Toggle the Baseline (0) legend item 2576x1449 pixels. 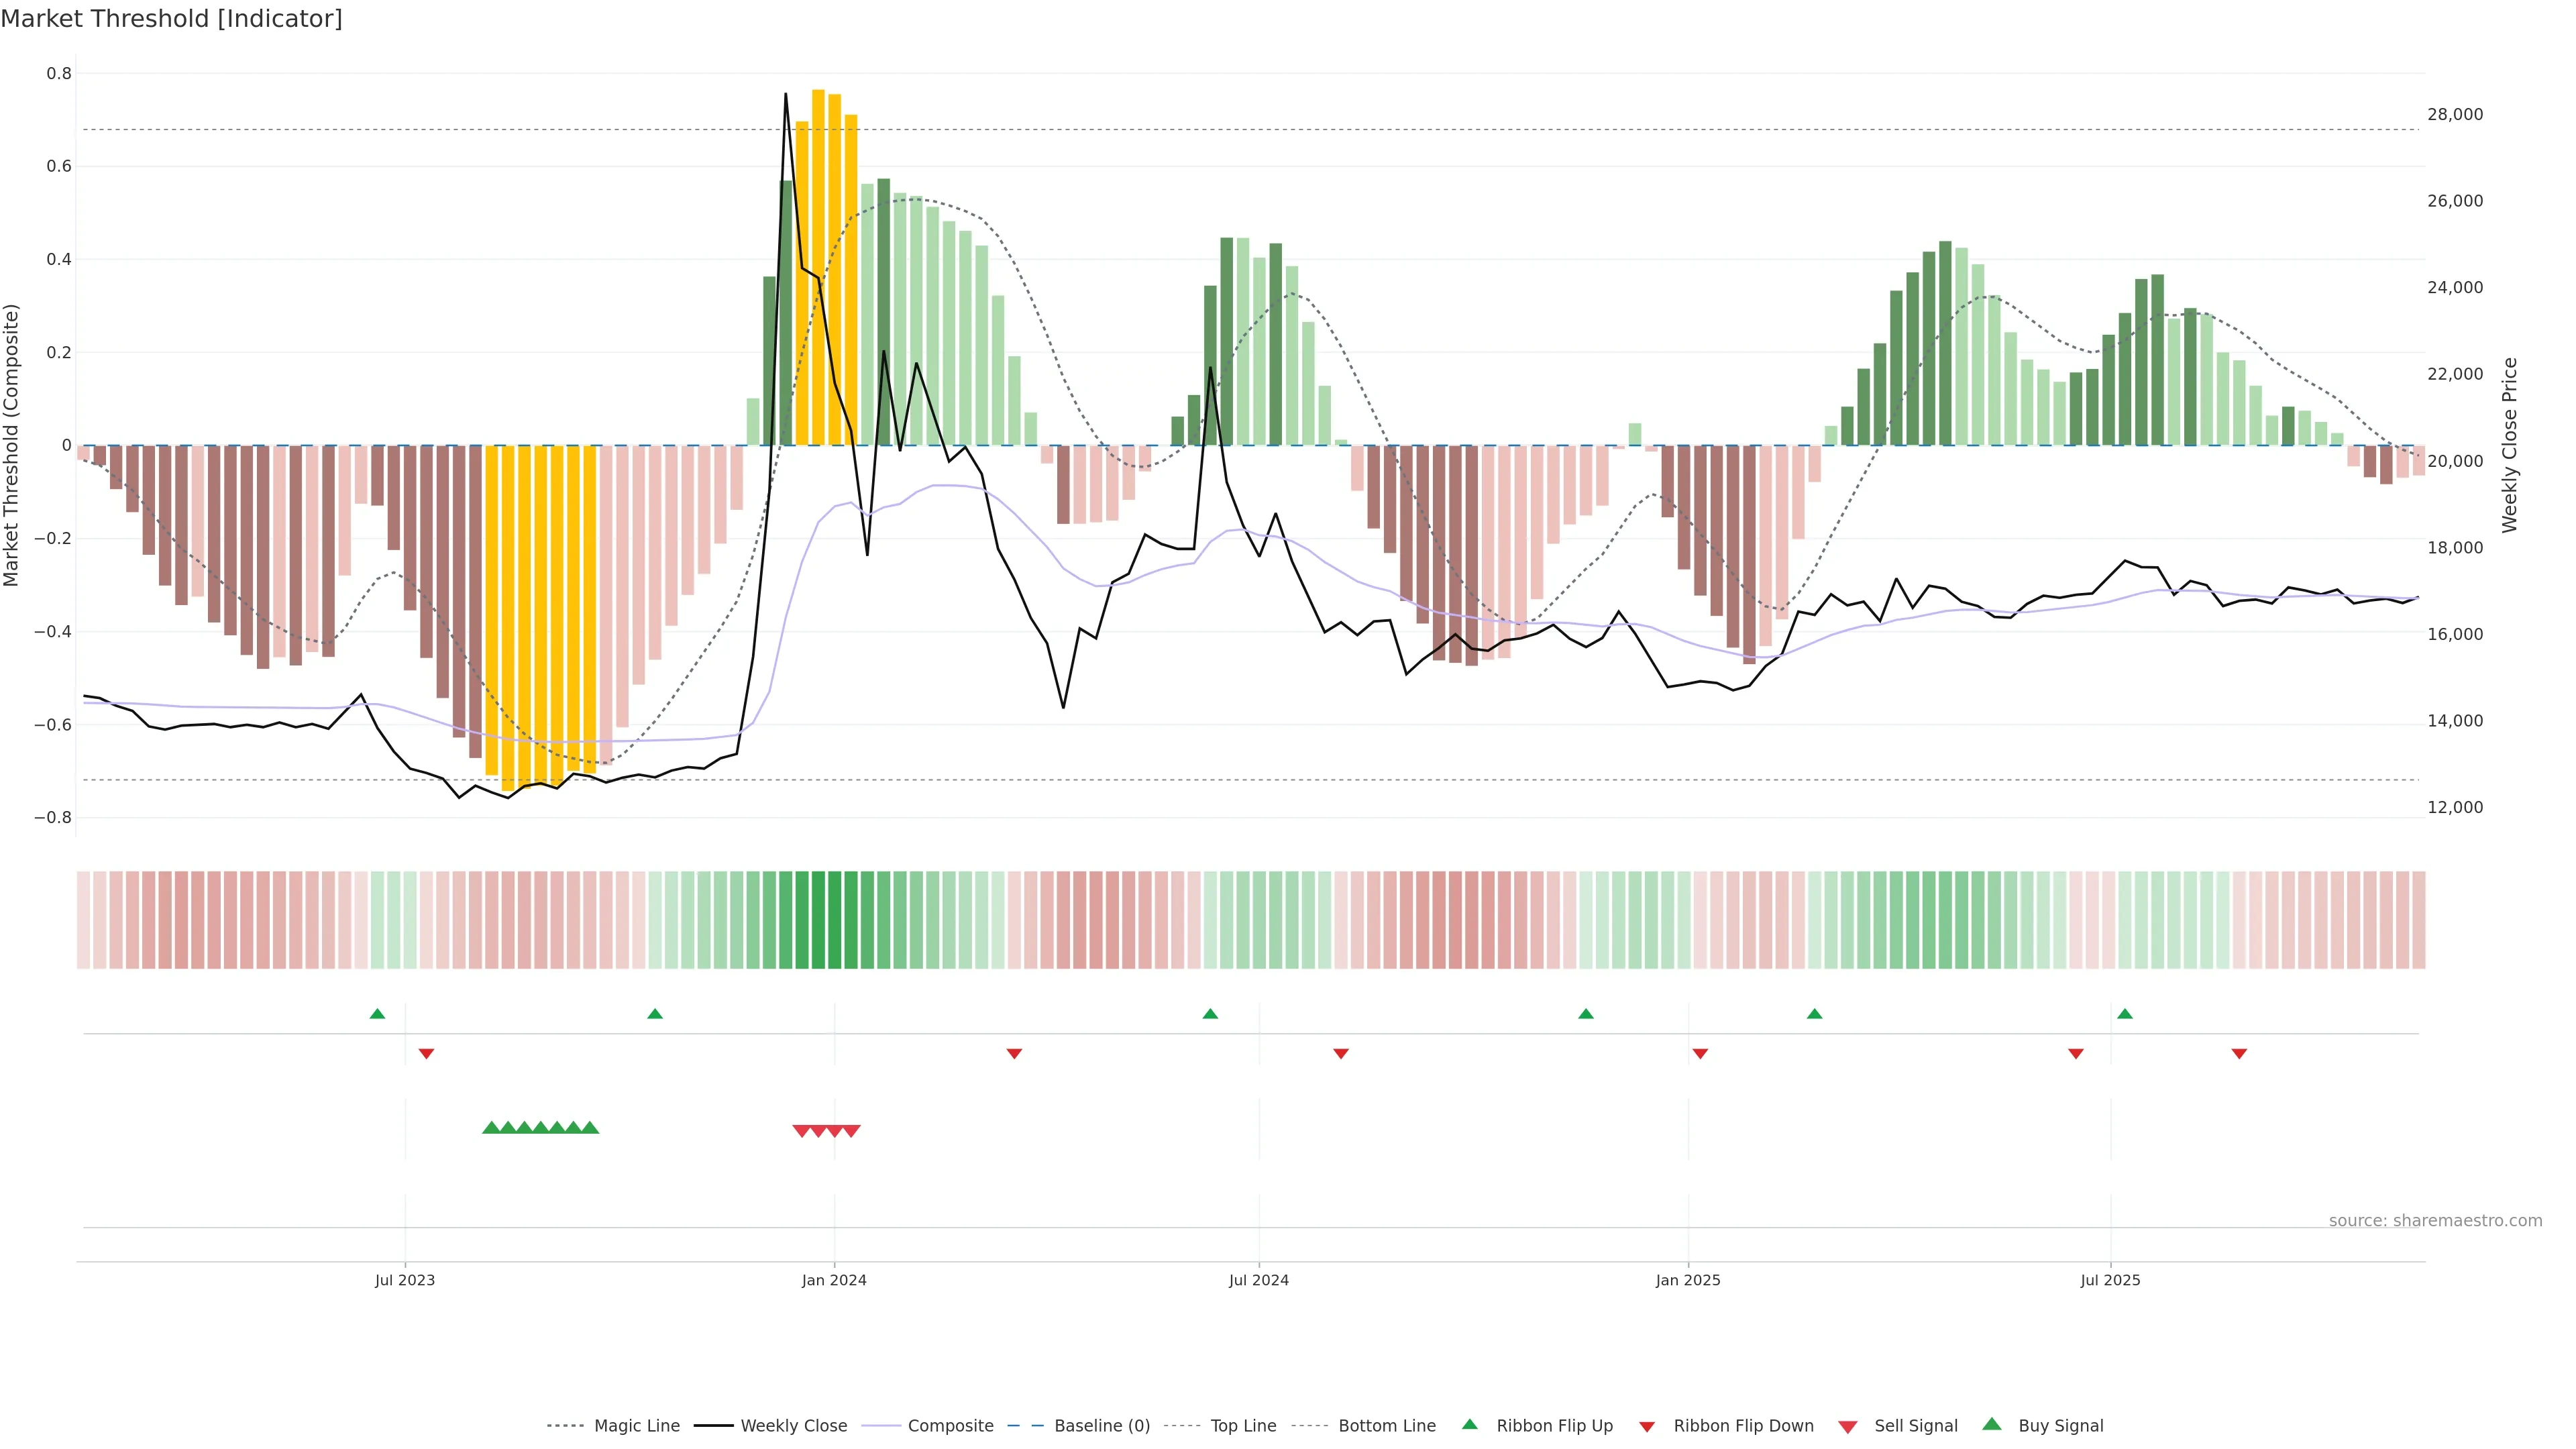(1102, 1426)
